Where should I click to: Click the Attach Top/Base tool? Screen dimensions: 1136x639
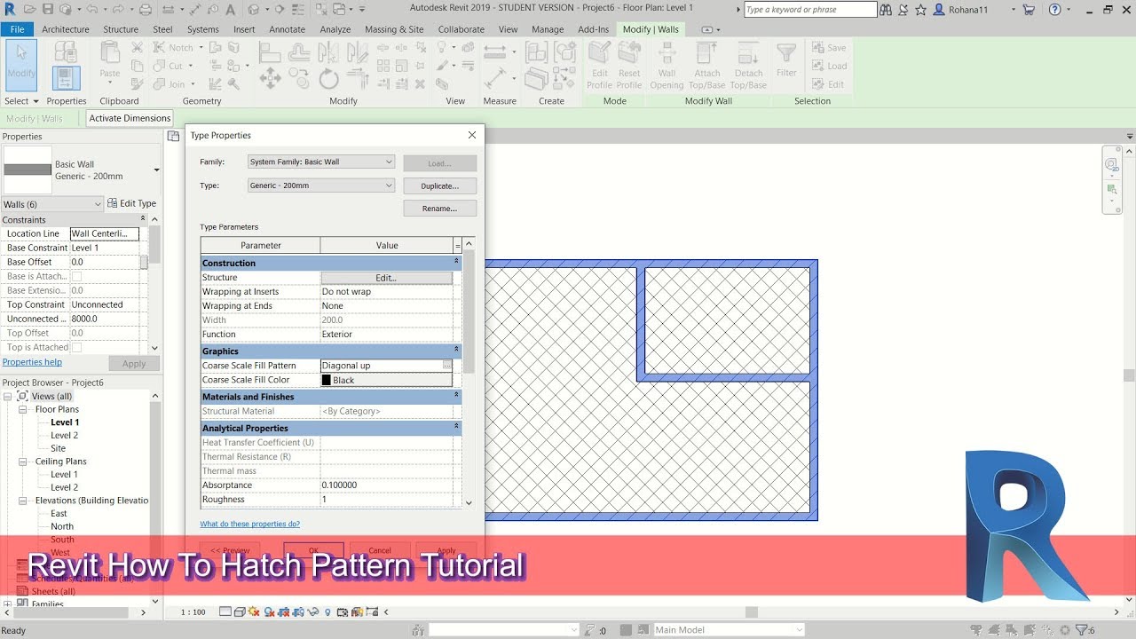707,66
